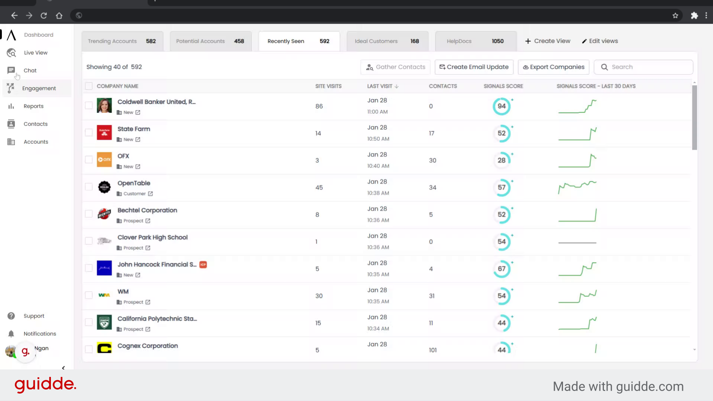The width and height of the screenshot is (713, 401).
Task: Tick the select-all header checkbox
Action: coord(89,86)
